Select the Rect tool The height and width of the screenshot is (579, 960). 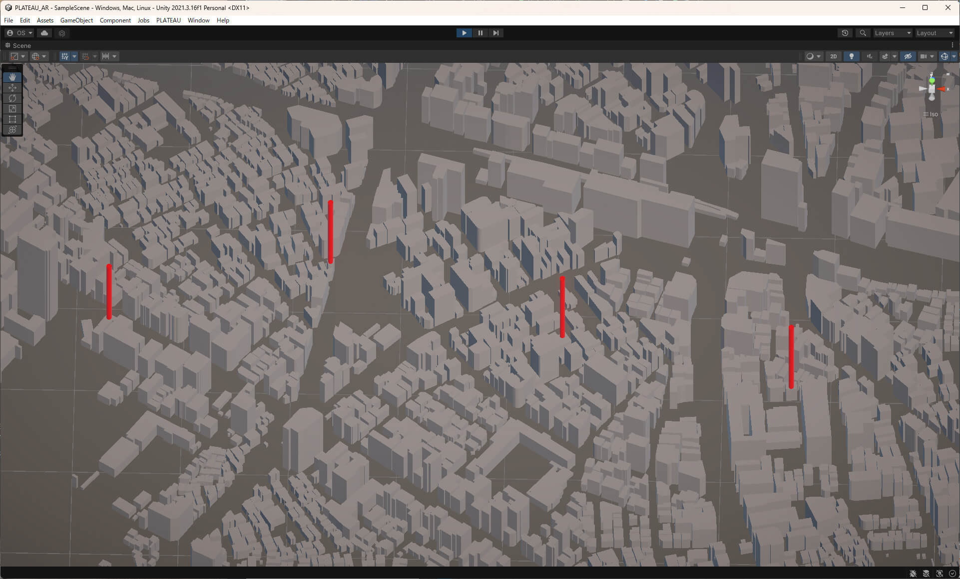pos(12,119)
